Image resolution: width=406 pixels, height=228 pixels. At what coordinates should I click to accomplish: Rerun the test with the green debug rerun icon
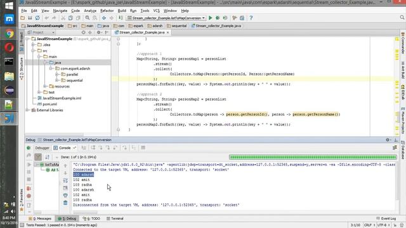[x=29, y=148]
